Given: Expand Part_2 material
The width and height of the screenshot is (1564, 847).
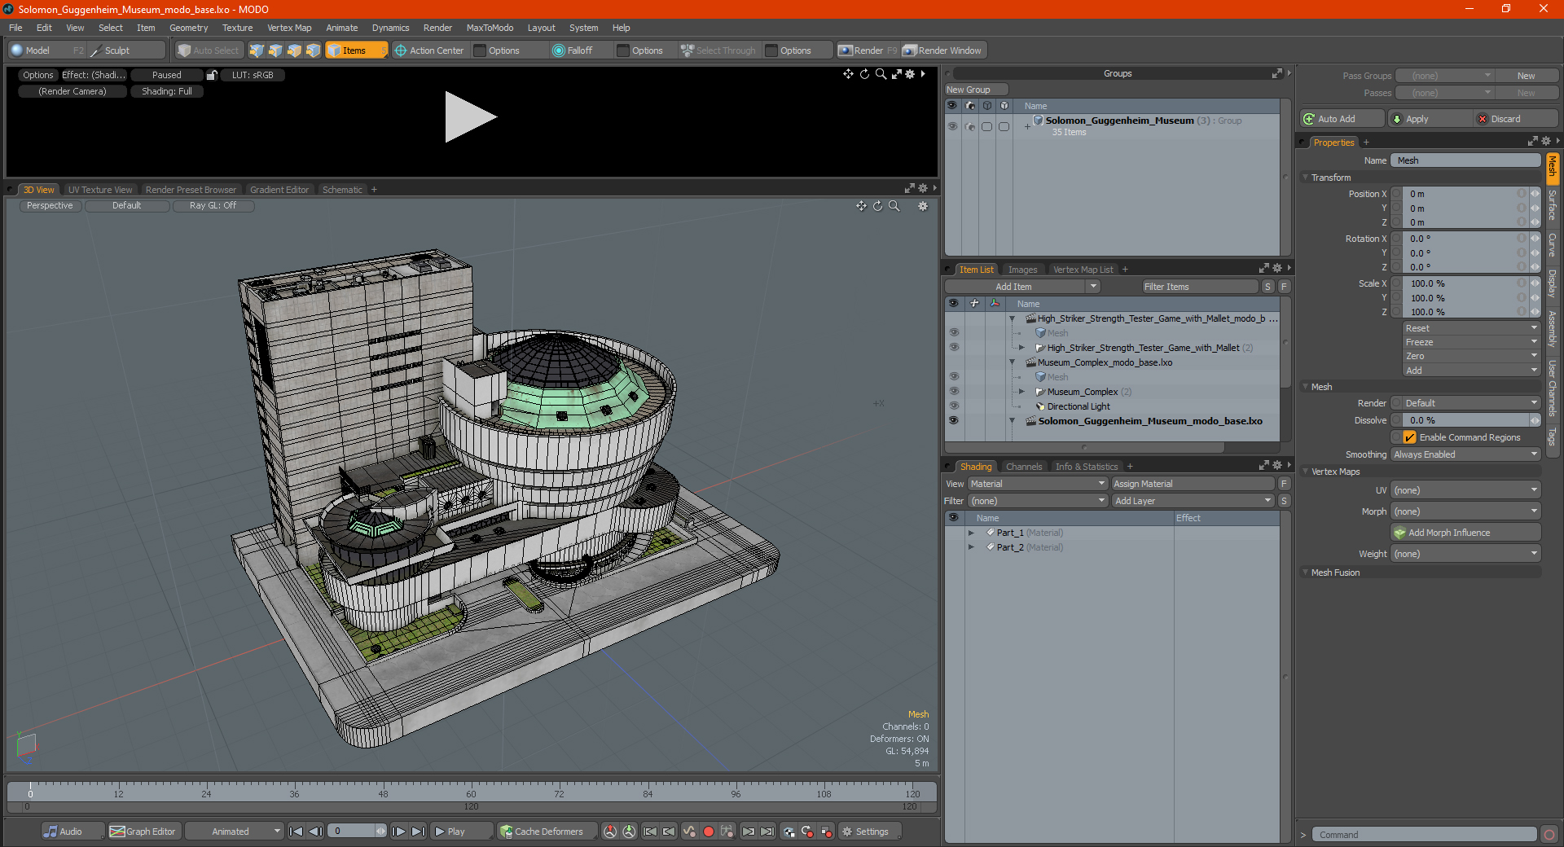Looking at the screenshot, I should (x=971, y=547).
